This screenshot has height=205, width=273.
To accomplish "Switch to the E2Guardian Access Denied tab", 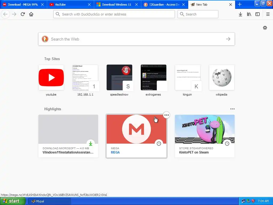I will point(164,5).
